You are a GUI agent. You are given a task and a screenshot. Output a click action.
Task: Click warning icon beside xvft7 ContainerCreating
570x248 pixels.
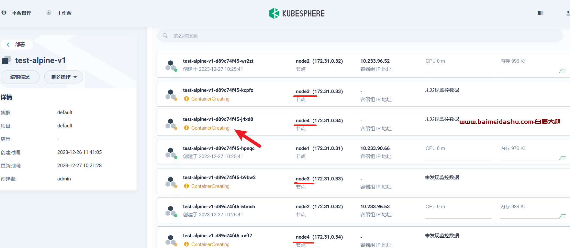pyautogui.click(x=186, y=244)
